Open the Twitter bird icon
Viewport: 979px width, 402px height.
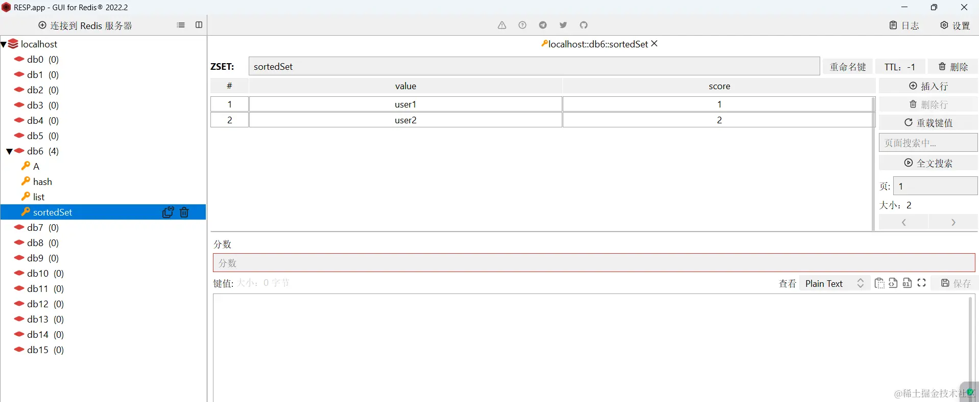tap(563, 25)
